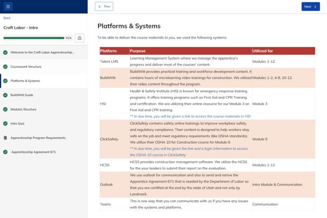Open BuildWitt Guide lesson
327x218 pixels.
[x=44, y=95]
